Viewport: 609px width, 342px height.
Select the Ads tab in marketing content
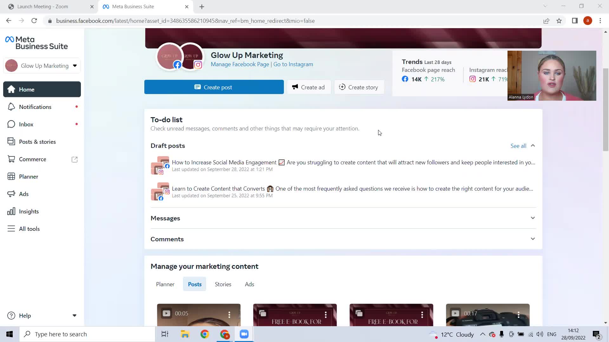[x=250, y=284]
